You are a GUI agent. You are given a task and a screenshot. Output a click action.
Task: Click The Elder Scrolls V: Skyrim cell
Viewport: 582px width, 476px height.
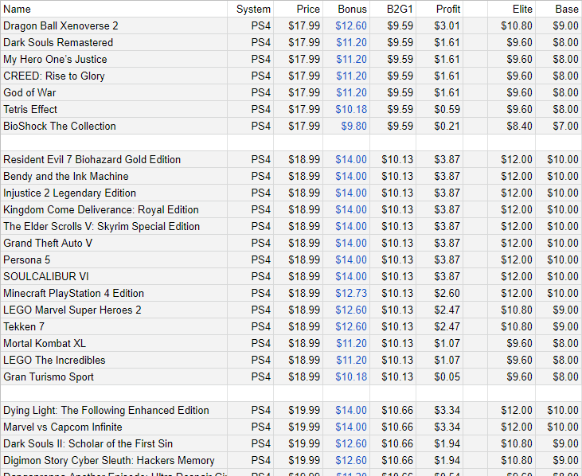(x=114, y=226)
